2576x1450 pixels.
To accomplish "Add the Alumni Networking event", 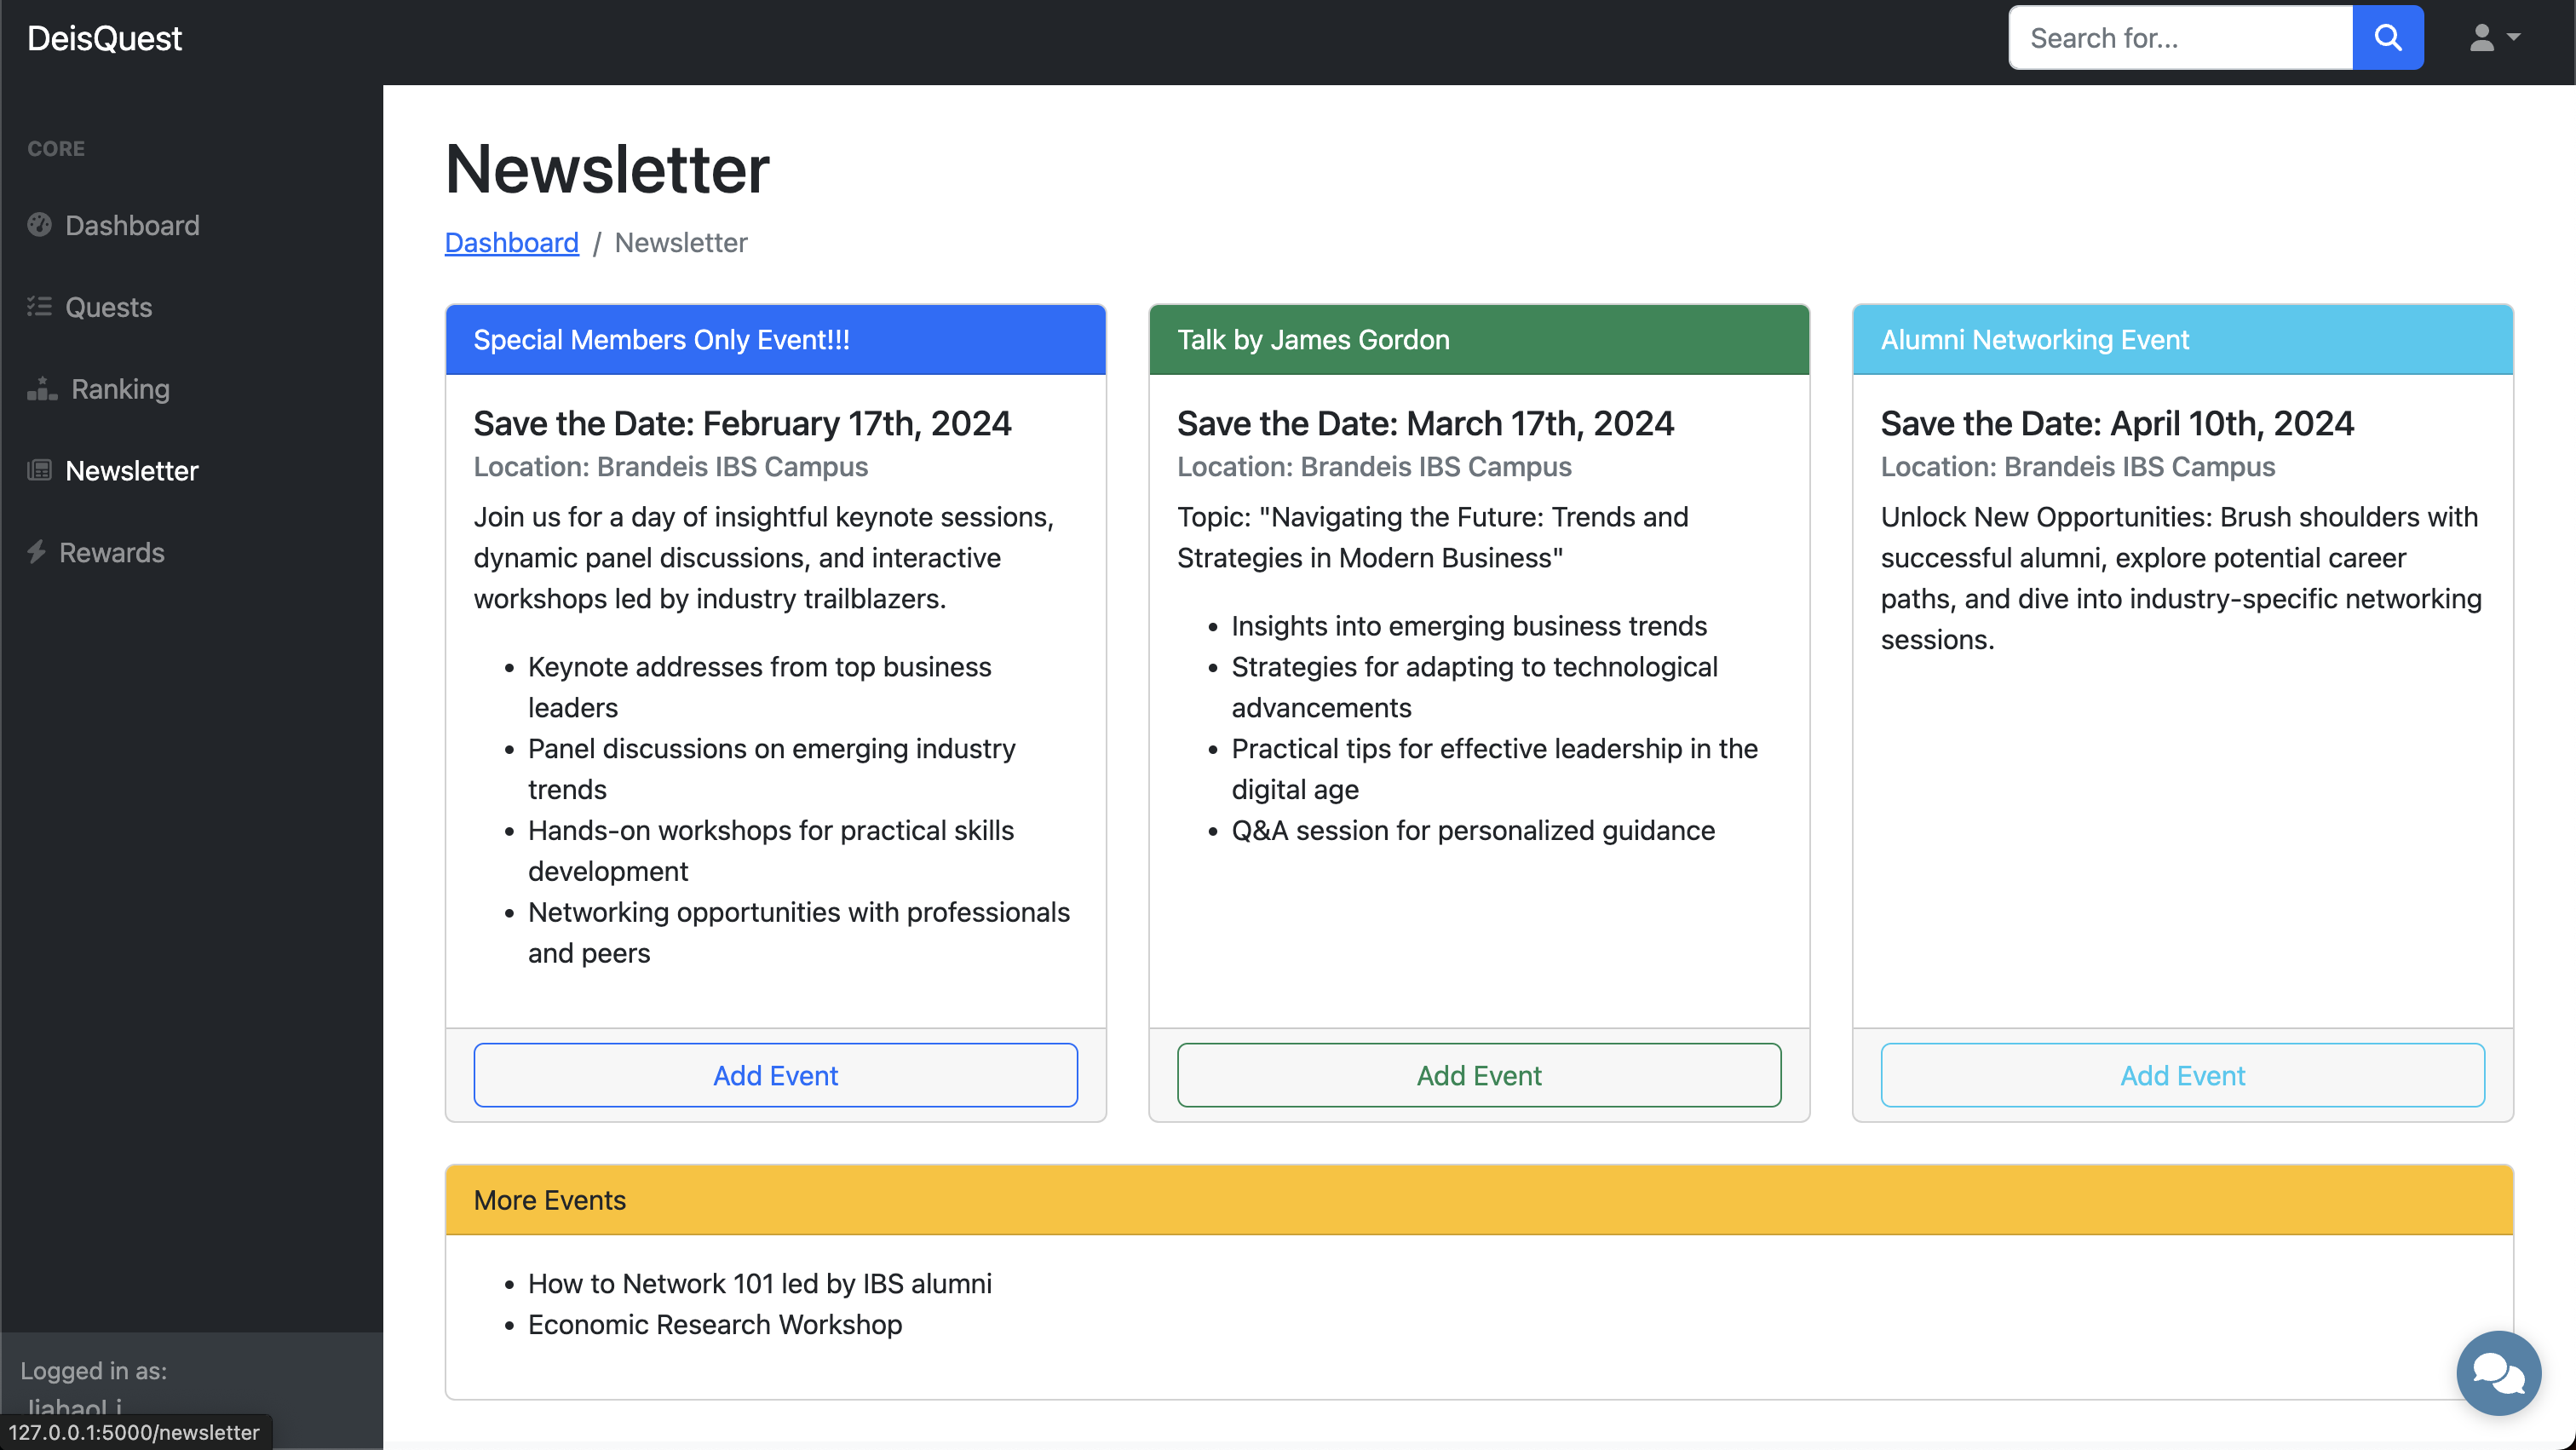I will pos(2182,1075).
